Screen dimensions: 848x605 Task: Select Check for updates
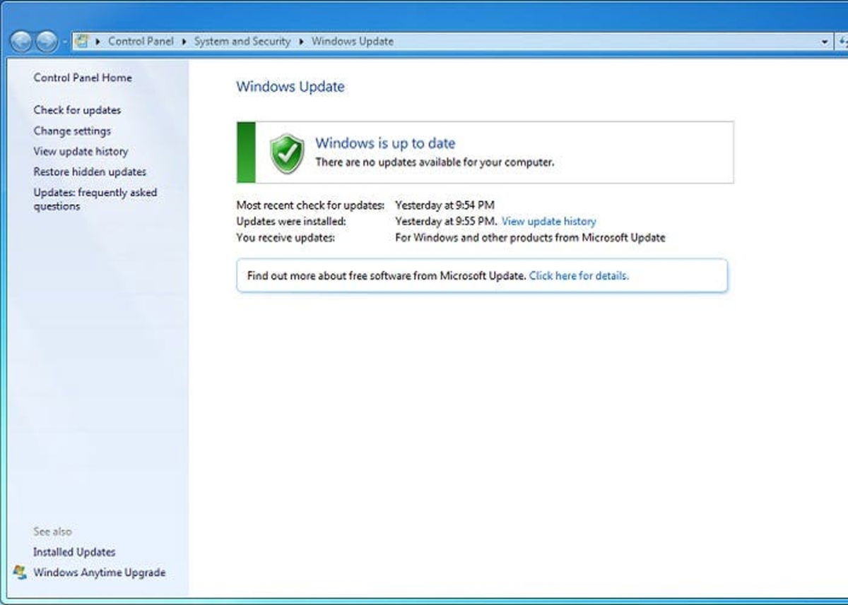pos(77,110)
